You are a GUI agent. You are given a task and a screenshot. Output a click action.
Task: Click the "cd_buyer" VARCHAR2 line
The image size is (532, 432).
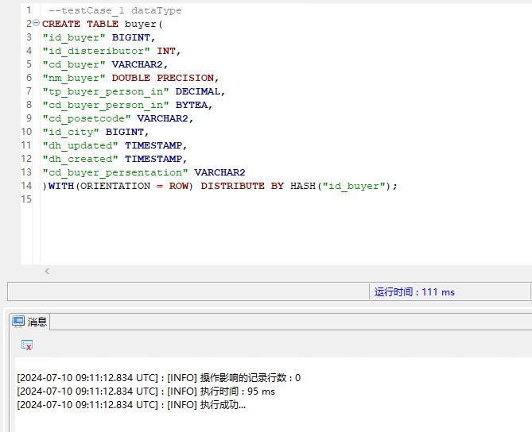[105, 64]
